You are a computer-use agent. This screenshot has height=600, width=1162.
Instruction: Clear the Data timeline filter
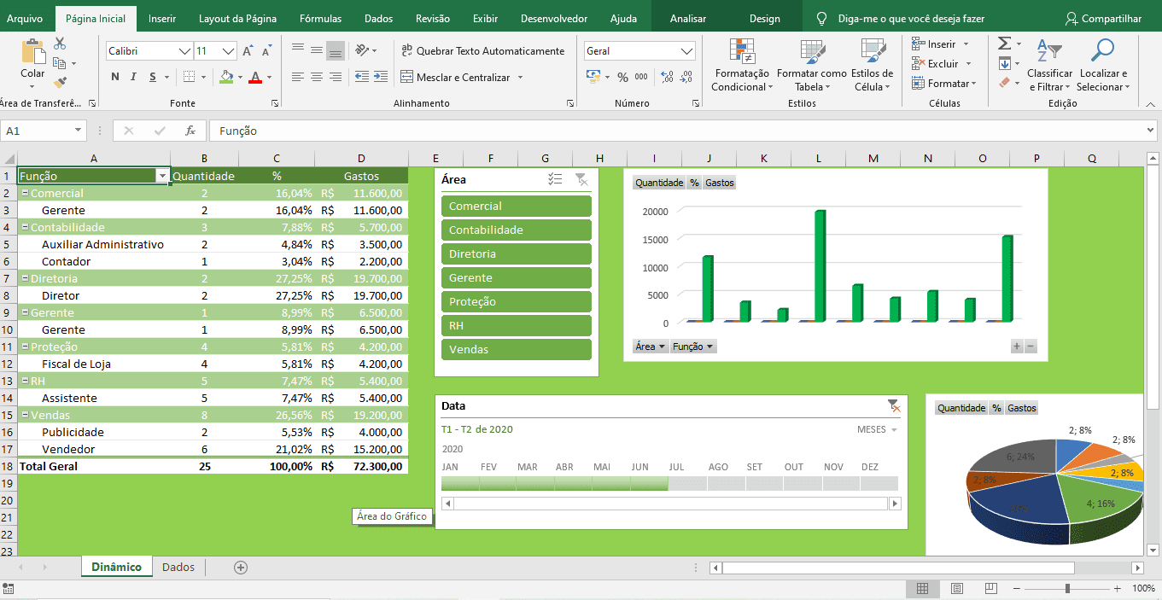click(895, 405)
